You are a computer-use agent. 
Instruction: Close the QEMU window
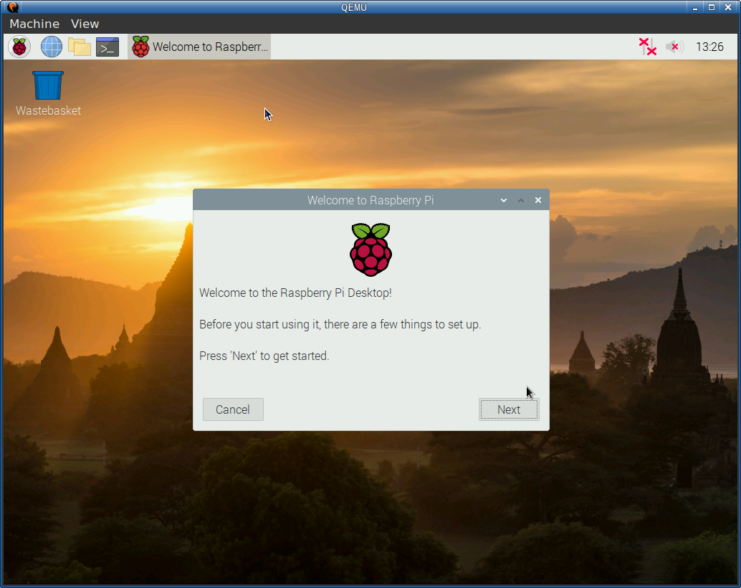(x=728, y=8)
